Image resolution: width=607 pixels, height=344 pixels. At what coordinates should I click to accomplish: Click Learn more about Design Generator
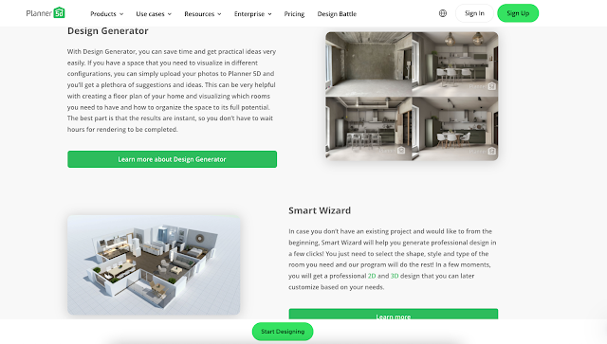point(172,159)
